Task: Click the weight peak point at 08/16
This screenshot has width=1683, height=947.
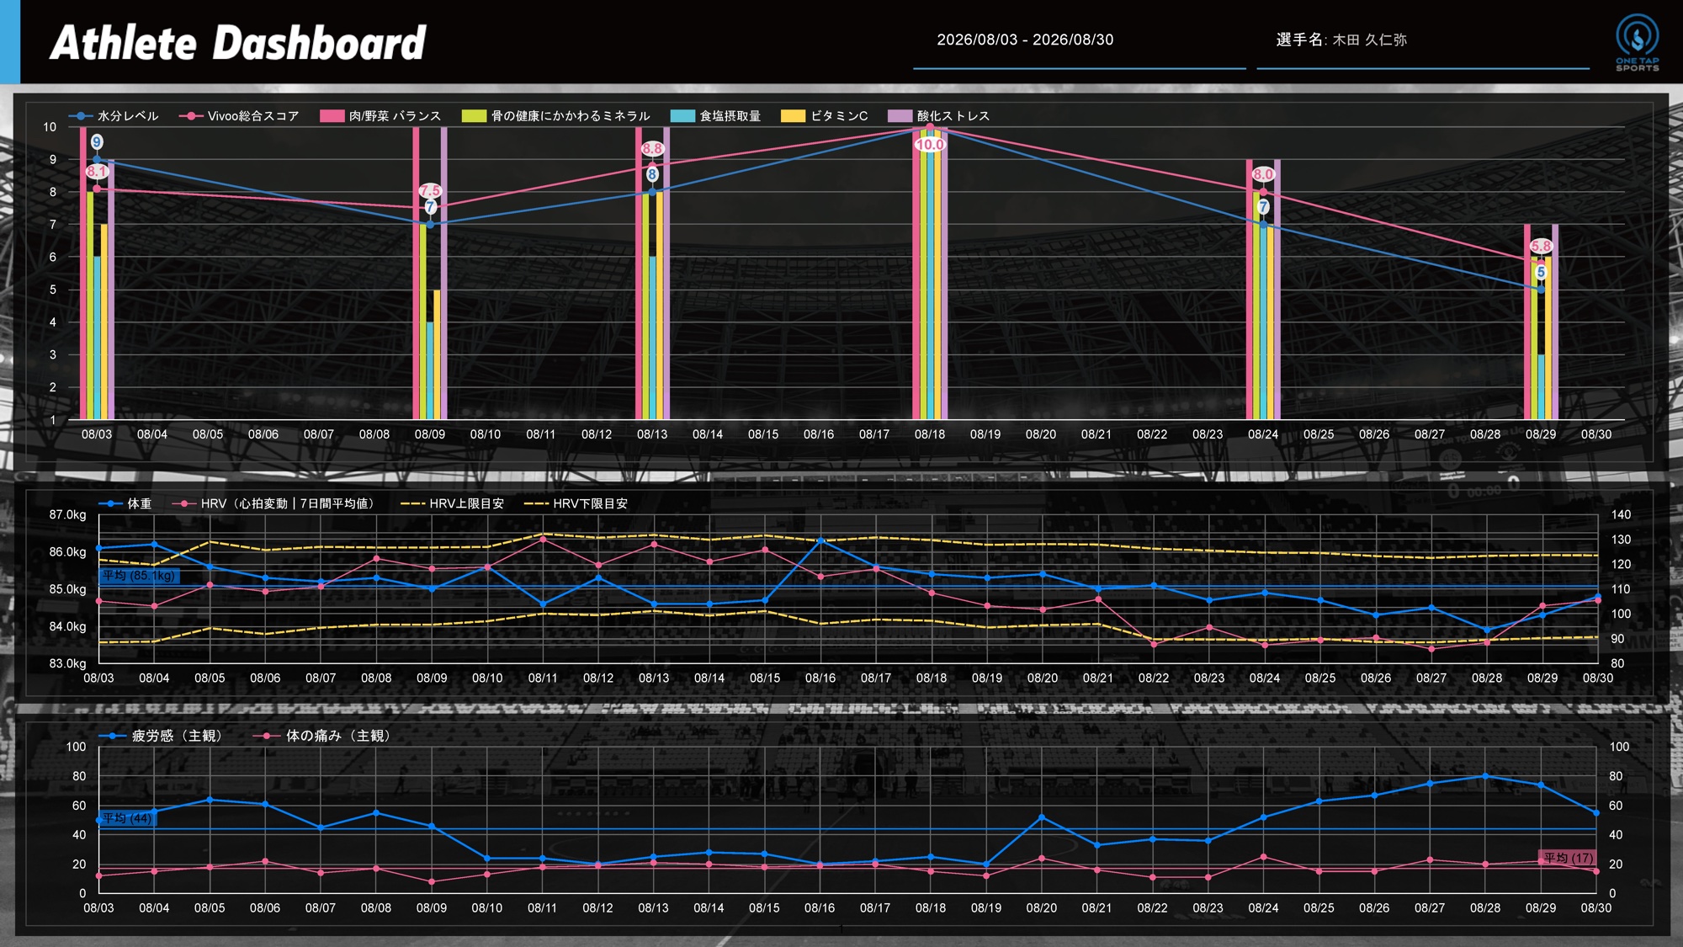Action: click(820, 540)
